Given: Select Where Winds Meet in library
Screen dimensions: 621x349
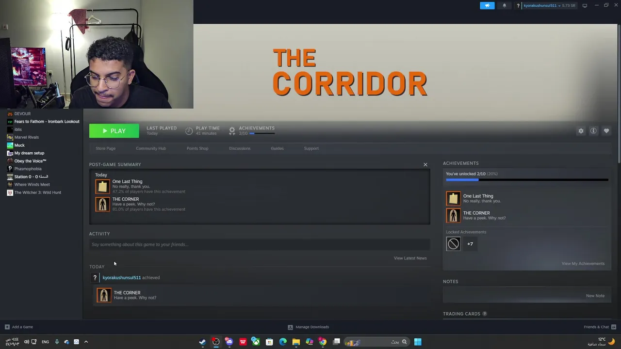Looking at the screenshot, I should [32, 185].
